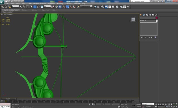Switch to the Object Paint ribbon tab
The height and width of the screenshot is (108, 178).
coord(45,10)
